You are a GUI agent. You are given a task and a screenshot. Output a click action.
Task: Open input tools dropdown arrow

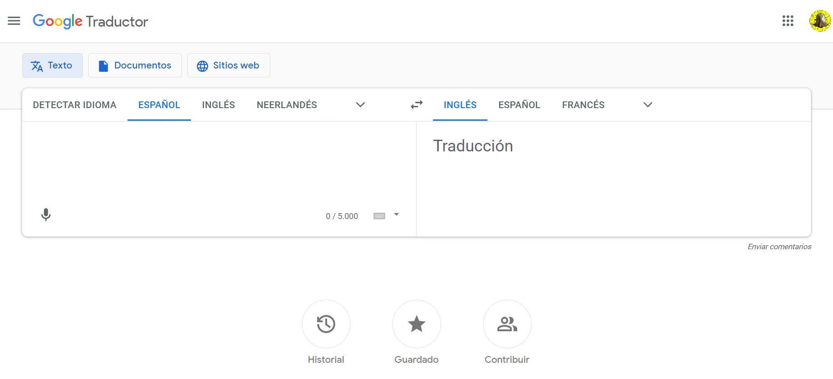(396, 215)
